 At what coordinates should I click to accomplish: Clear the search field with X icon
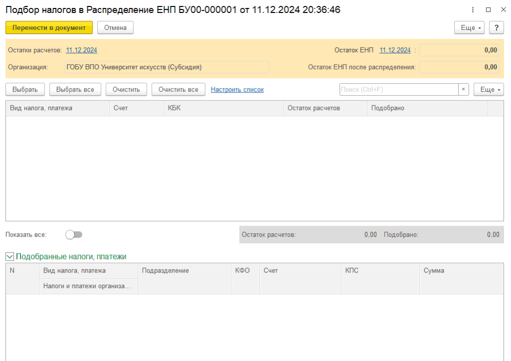click(464, 89)
